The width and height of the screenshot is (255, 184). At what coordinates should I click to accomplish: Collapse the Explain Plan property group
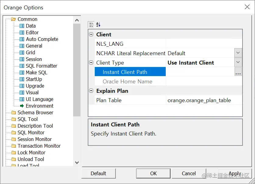coord(91,91)
